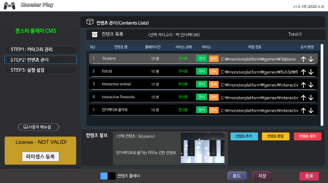
Task: Toggle the 컨텐츠 플레이 switch
Action: point(108,176)
